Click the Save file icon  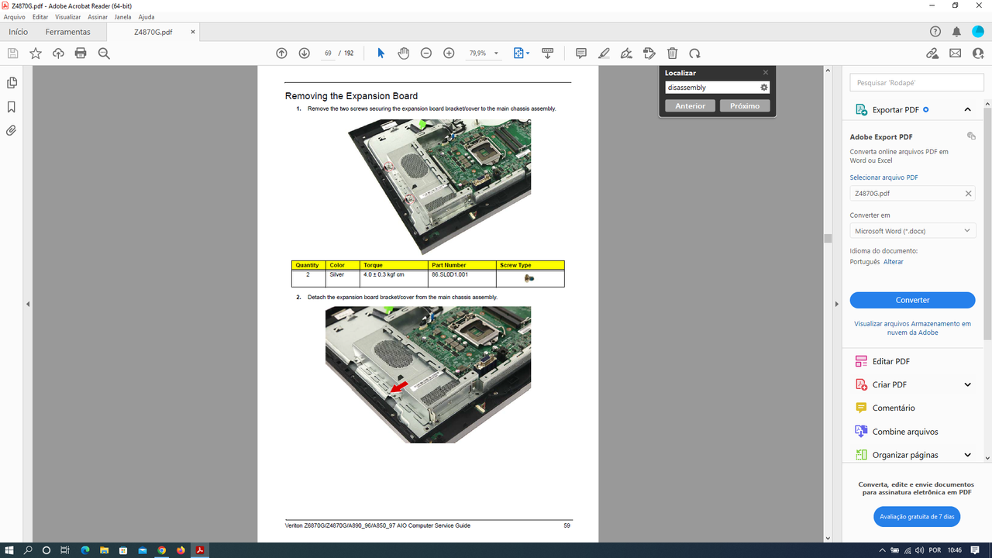point(12,53)
